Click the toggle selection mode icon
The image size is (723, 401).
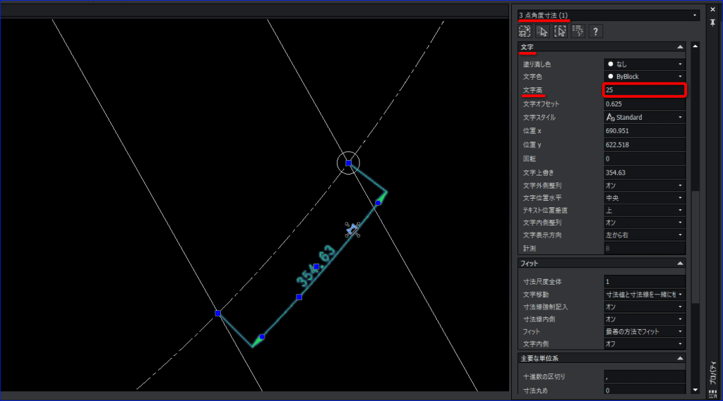pyautogui.click(x=525, y=31)
